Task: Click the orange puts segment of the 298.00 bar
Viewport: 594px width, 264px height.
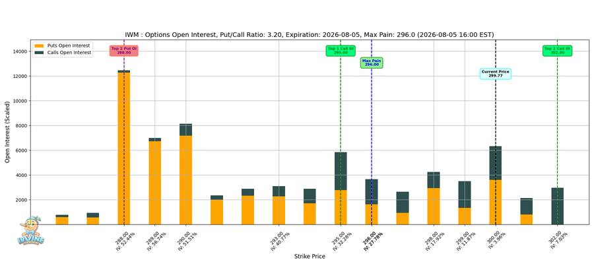Action: [434, 207]
